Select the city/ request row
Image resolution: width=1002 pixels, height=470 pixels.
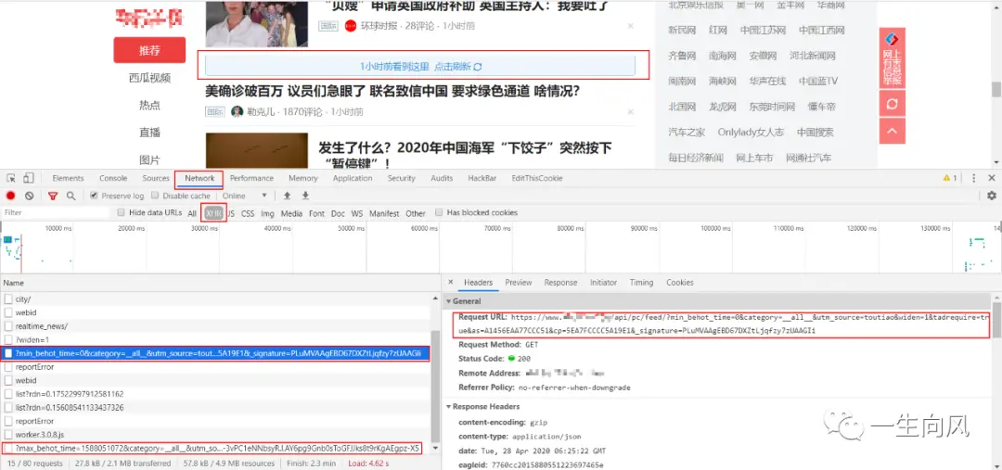point(216,299)
